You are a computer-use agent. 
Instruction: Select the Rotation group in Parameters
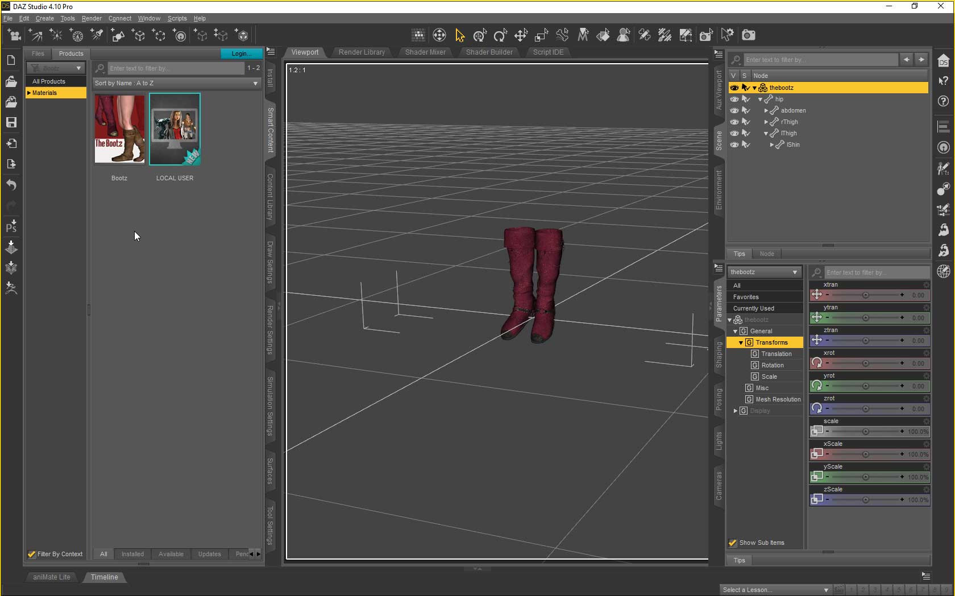pos(773,365)
